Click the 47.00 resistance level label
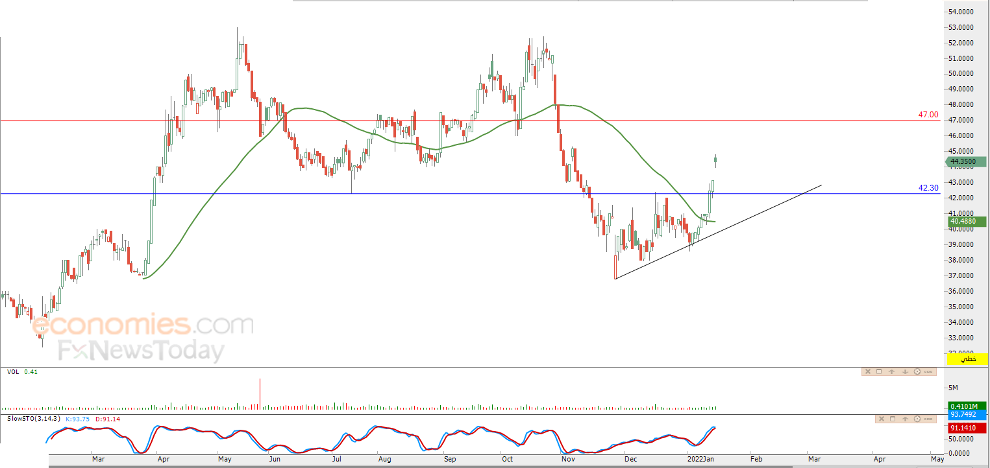990x468 pixels. pos(928,115)
